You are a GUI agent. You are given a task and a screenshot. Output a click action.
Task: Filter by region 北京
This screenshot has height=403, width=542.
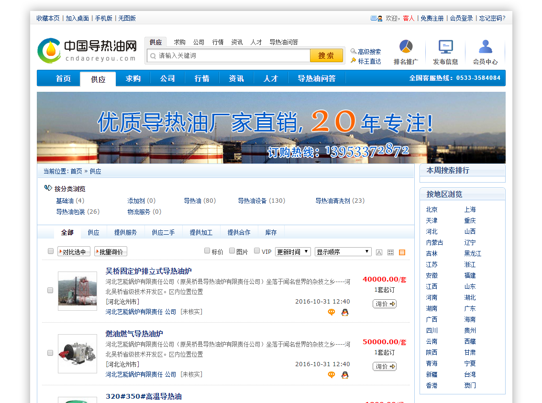[x=431, y=209]
